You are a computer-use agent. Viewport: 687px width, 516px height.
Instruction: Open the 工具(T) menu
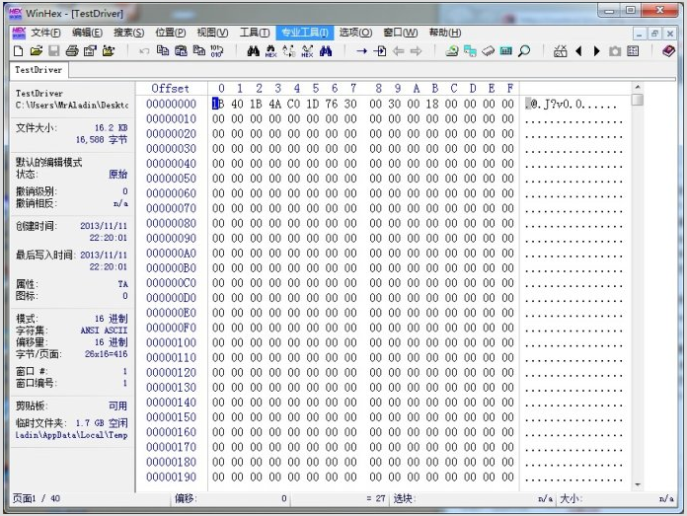(255, 33)
